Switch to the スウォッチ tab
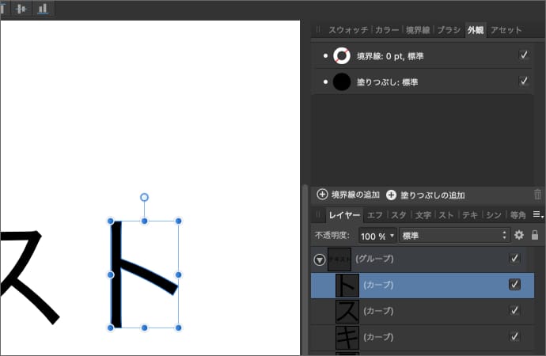The height and width of the screenshot is (356, 546). coord(348,30)
